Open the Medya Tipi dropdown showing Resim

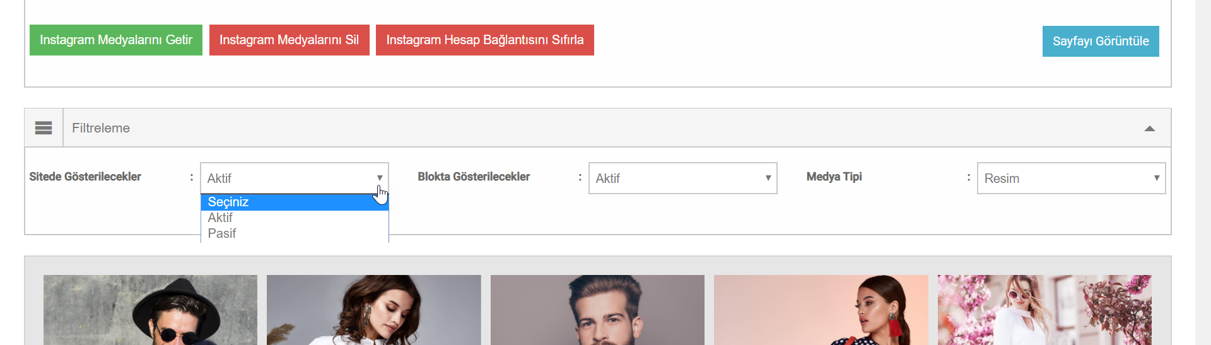1072,178
